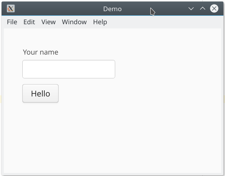This screenshot has width=225, height=176.
Task: Open the Edit menu
Action: click(x=29, y=22)
